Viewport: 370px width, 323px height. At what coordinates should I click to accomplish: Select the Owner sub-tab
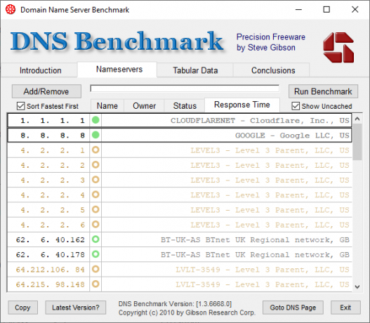tap(144, 106)
